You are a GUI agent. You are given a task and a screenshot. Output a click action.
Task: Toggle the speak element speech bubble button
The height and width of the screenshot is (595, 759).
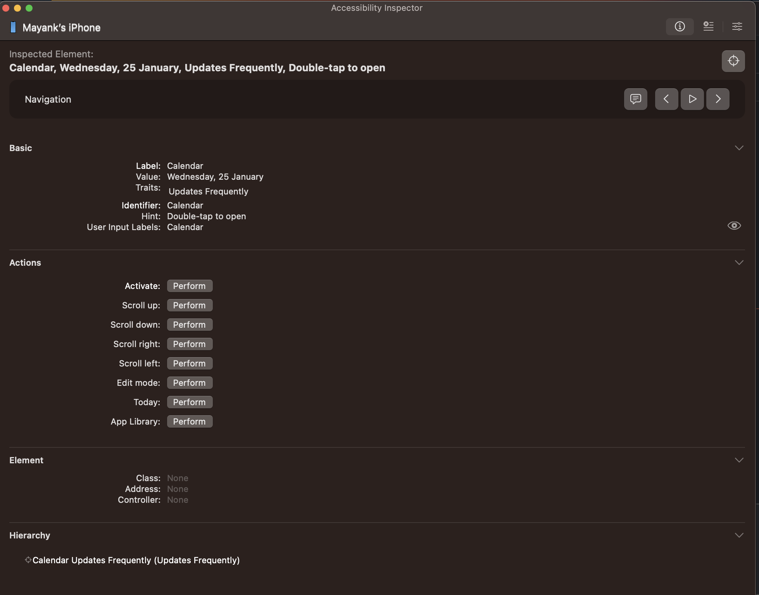coord(635,99)
